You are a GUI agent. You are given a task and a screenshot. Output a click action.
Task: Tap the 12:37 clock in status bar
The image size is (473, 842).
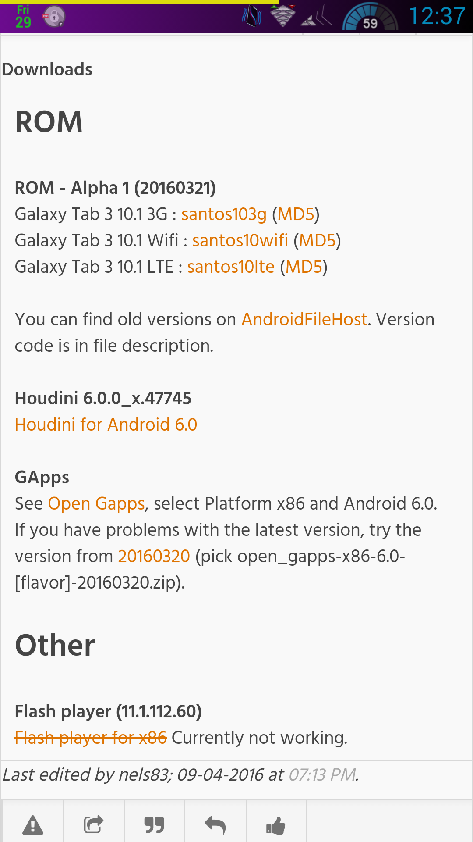437,17
